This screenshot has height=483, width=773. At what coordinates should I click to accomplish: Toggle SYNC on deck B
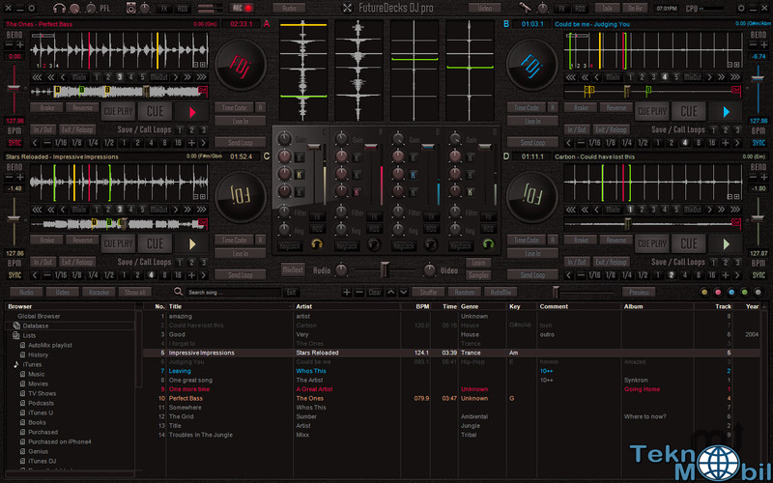coord(759,143)
